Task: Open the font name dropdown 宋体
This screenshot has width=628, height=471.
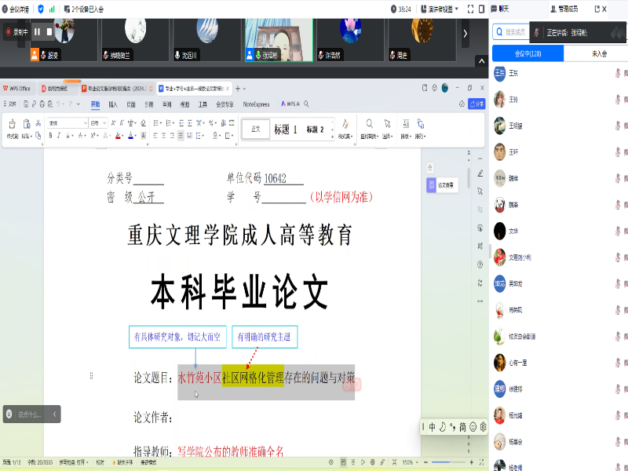Action: pyautogui.click(x=68, y=123)
